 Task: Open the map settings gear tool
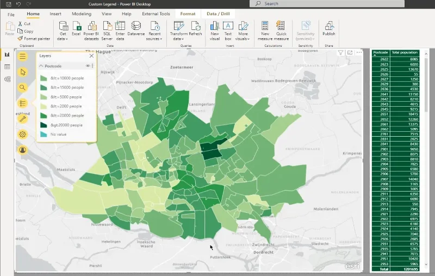pos(22,134)
